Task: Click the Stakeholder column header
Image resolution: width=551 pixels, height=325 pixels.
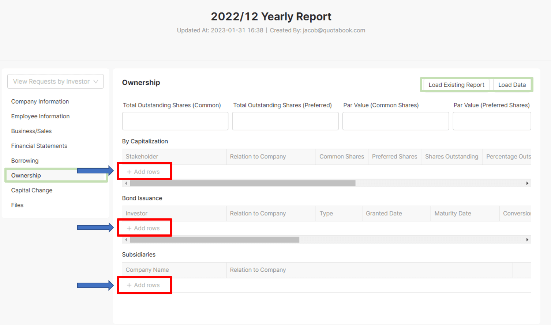Action: (174, 157)
